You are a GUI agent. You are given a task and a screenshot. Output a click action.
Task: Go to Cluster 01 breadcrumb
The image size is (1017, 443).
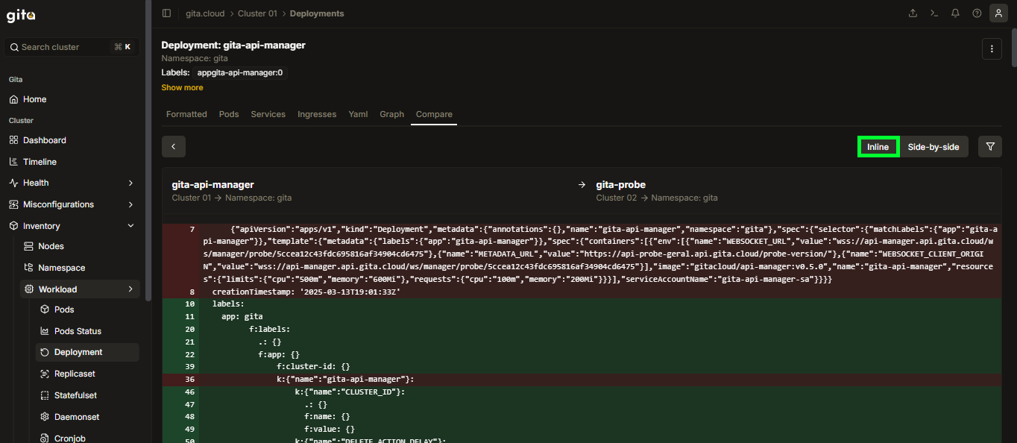pyautogui.click(x=257, y=13)
